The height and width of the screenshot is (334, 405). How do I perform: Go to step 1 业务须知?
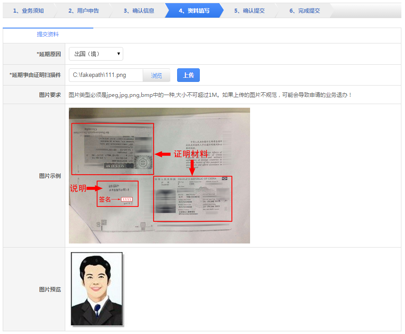(28, 10)
